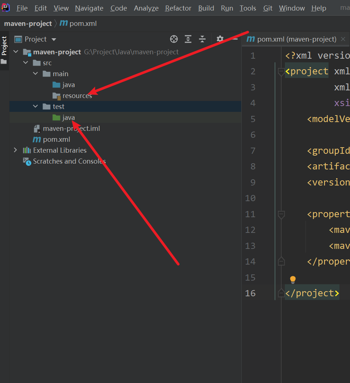Viewport: 350px width, 383px height.
Task: Click the Expand All icon
Action: pos(188,39)
